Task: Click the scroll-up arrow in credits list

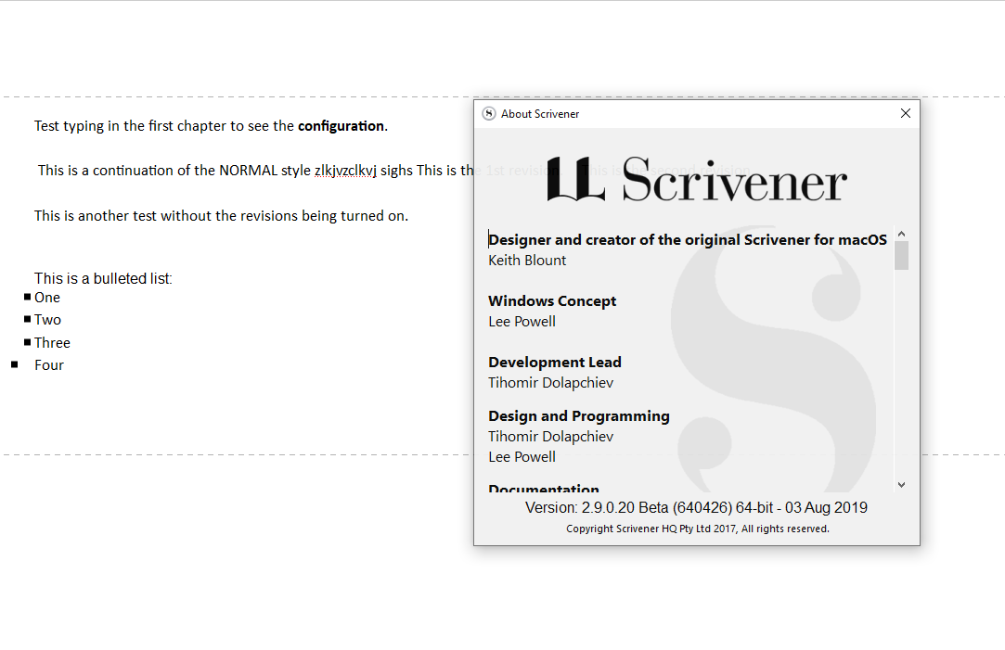Action: [901, 234]
